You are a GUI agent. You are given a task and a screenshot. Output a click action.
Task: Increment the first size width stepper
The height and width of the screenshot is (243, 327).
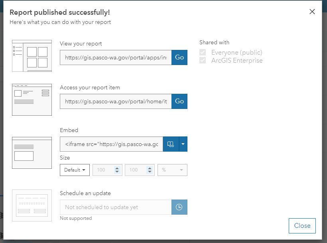pos(117,168)
